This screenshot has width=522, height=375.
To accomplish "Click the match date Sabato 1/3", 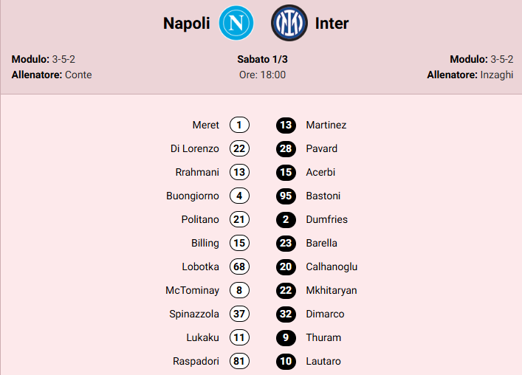I will pyautogui.click(x=262, y=59).
